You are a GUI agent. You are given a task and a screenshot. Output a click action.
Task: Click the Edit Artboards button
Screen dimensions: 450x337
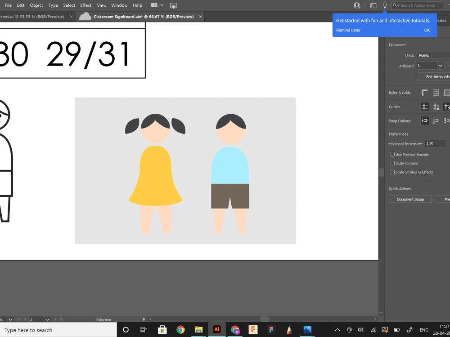433,76
